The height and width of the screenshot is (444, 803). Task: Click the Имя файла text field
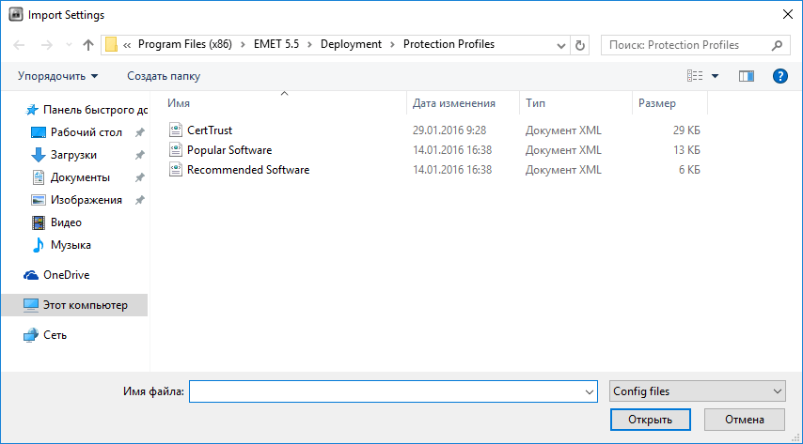[x=386, y=391]
